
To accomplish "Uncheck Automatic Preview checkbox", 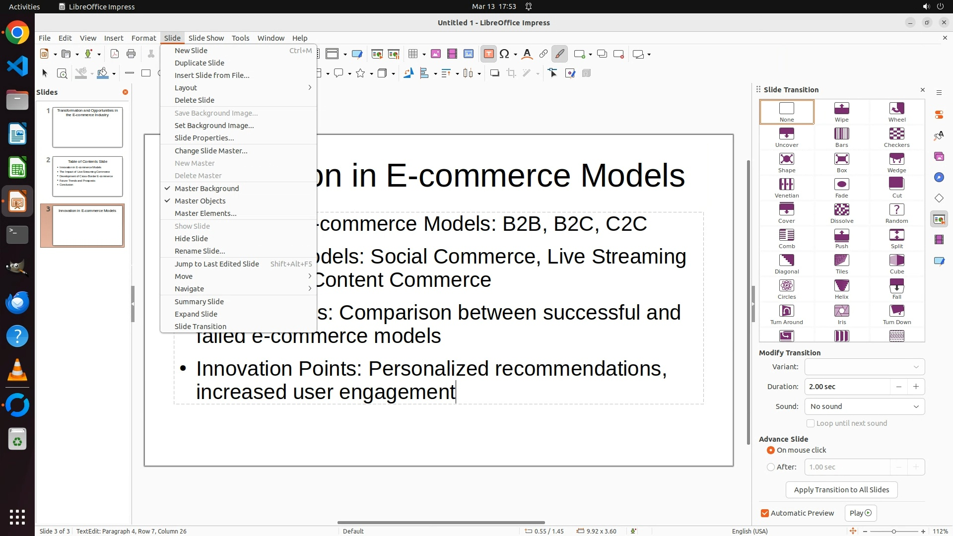I will tap(765, 513).
